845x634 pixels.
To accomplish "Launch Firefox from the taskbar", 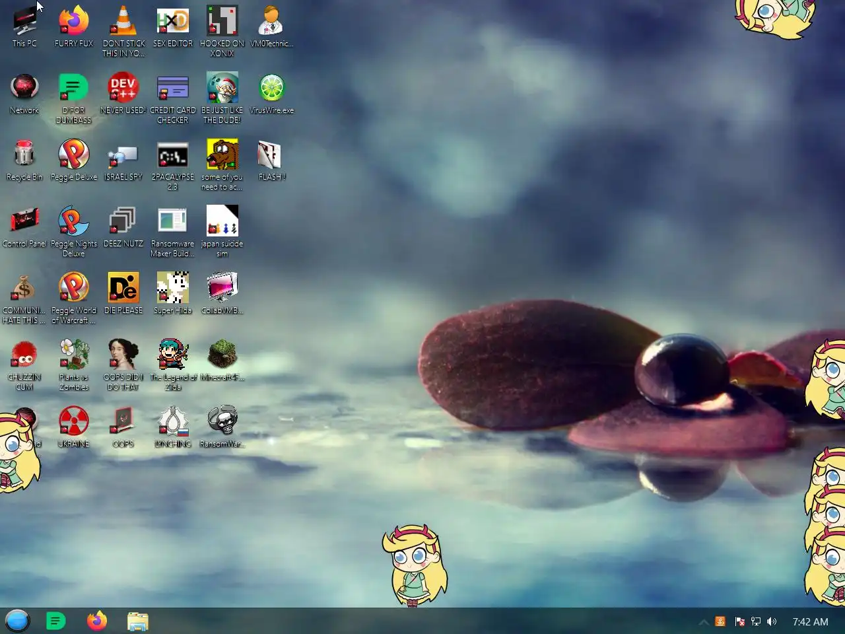I will [x=97, y=621].
